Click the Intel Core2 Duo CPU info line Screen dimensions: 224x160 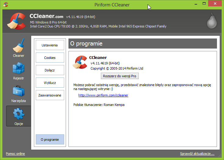(98, 26)
